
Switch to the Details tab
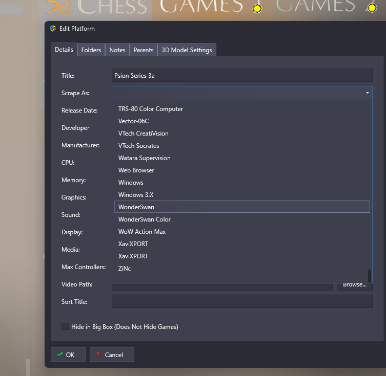click(x=64, y=50)
